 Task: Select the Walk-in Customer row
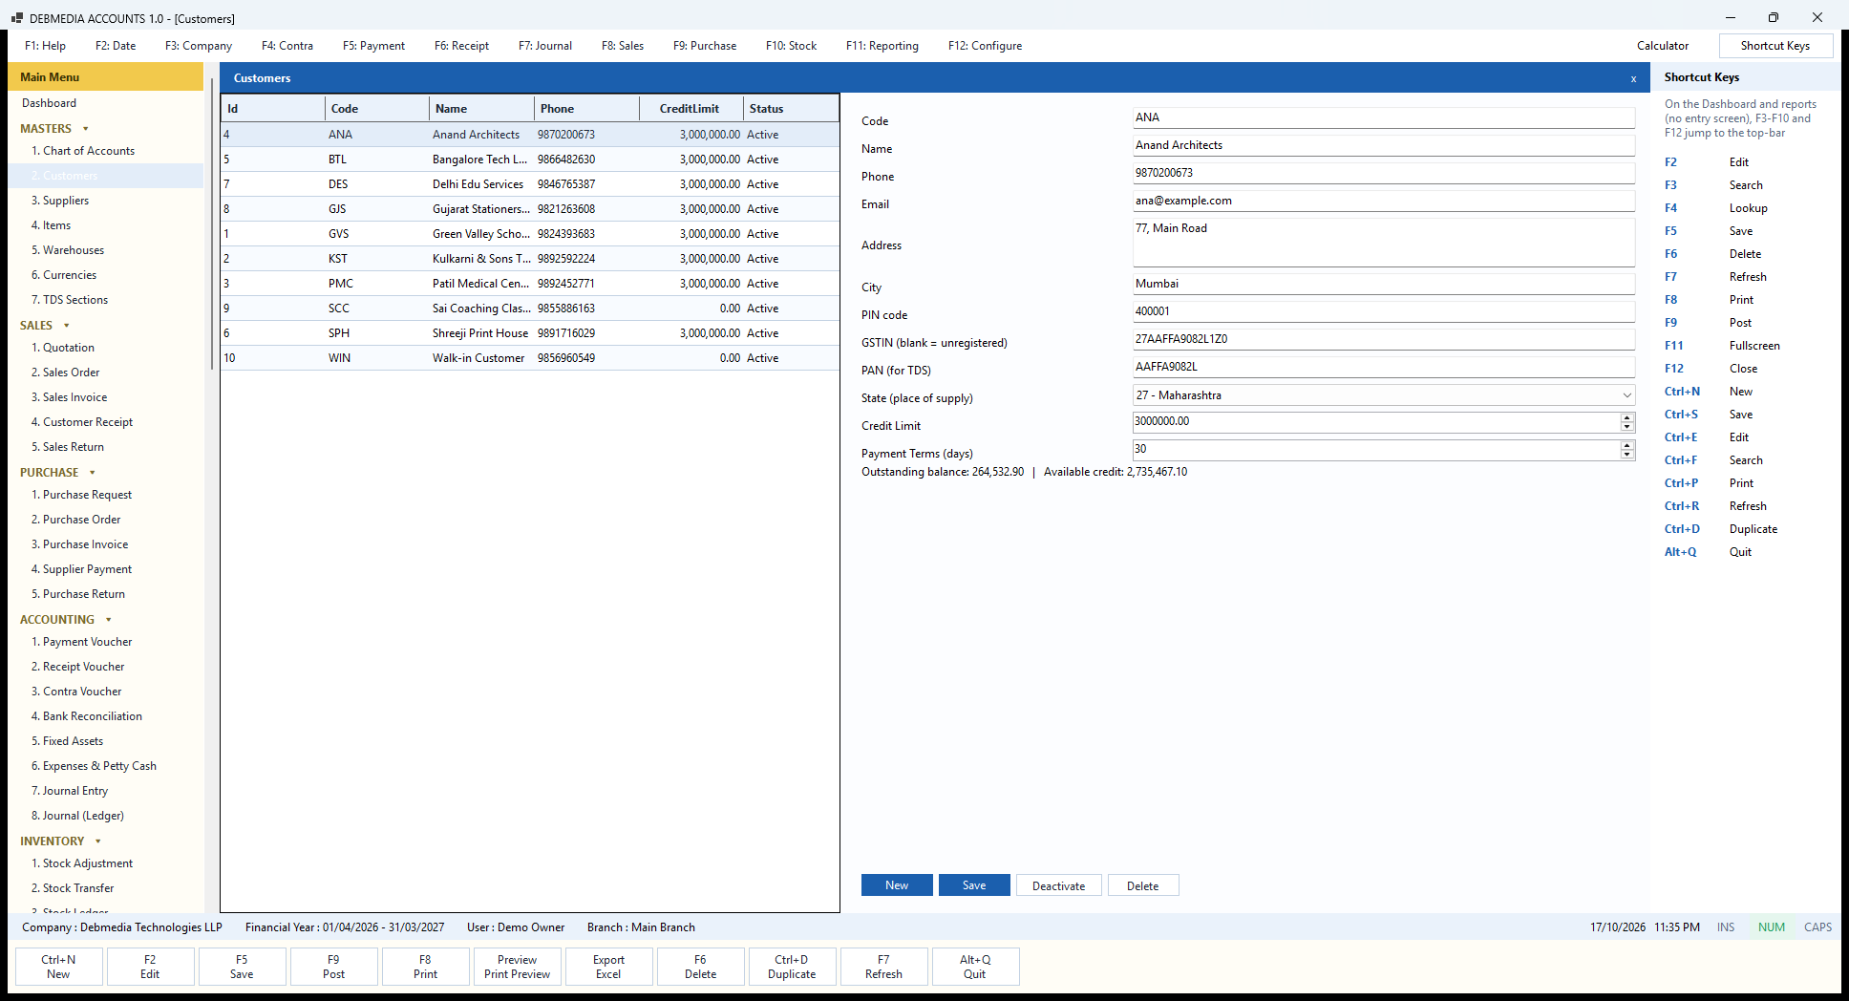530,358
